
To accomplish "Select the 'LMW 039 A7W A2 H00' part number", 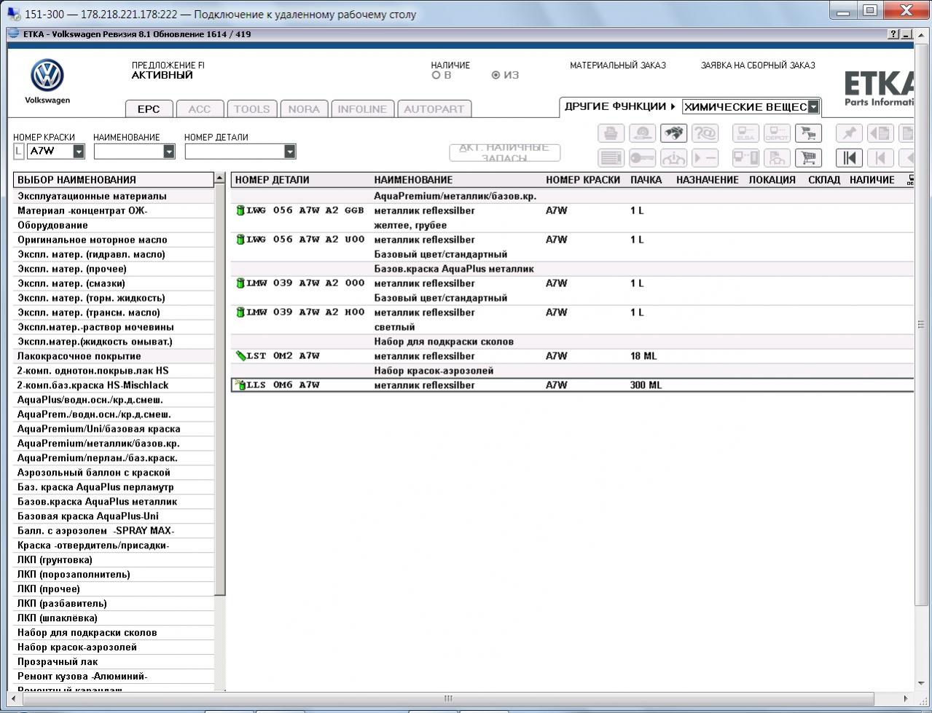I will [305, 312].
